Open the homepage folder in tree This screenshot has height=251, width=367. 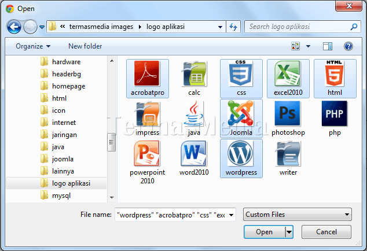[63, 86]
